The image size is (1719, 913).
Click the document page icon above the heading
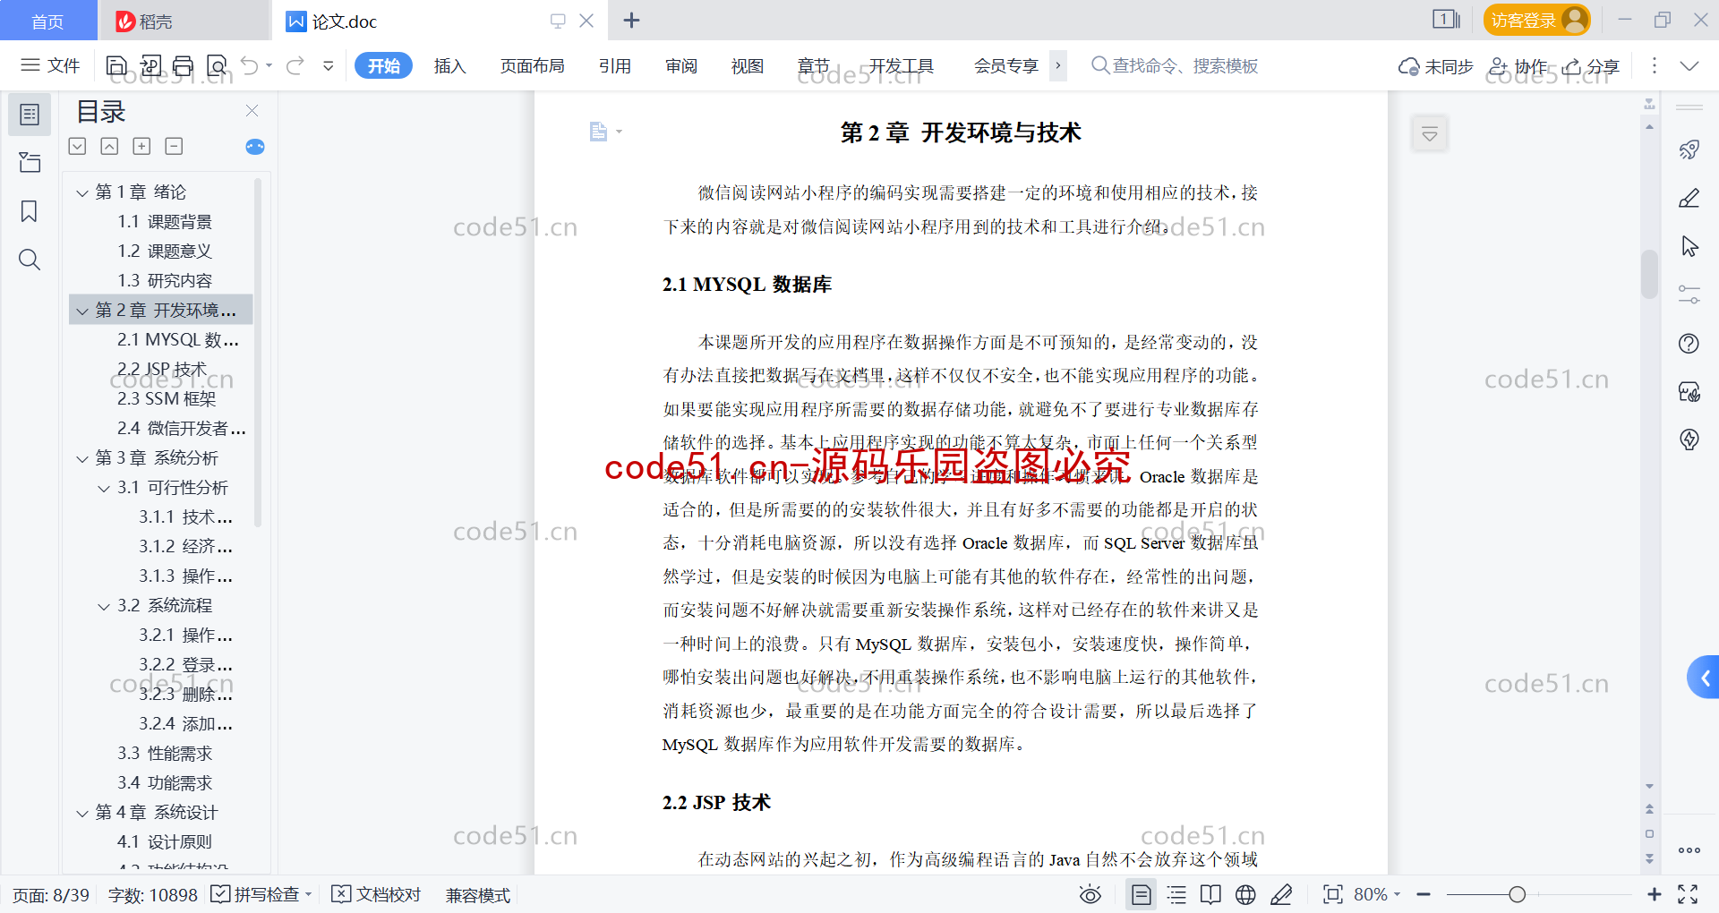pos(598,132)
